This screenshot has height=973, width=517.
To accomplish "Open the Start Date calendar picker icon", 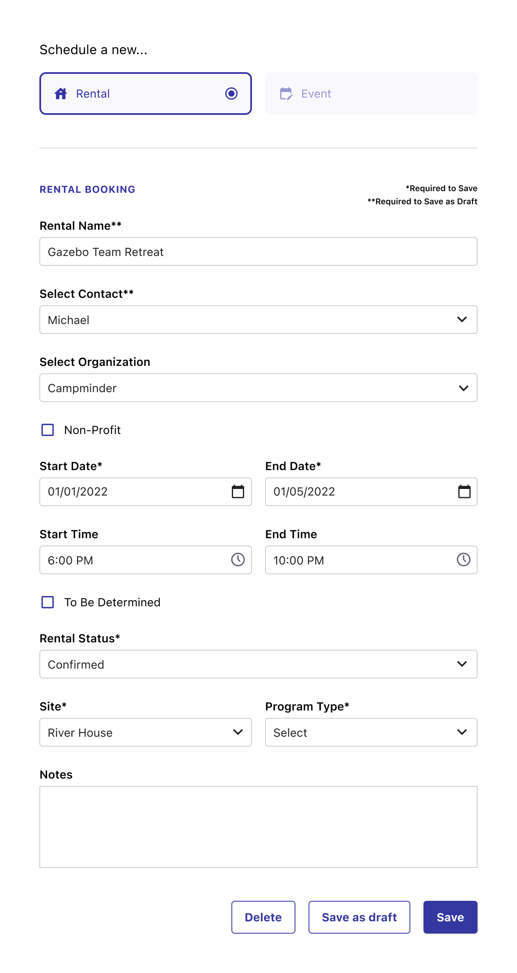I will pos(238,491).
